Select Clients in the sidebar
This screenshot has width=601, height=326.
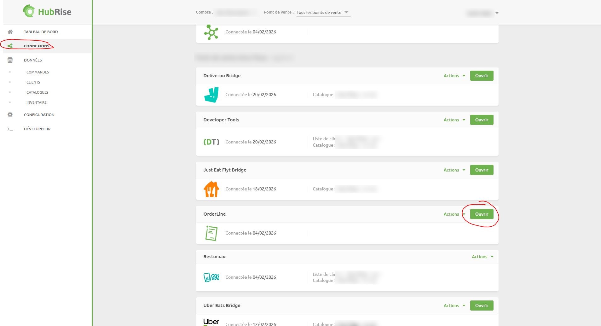[33, 82]
